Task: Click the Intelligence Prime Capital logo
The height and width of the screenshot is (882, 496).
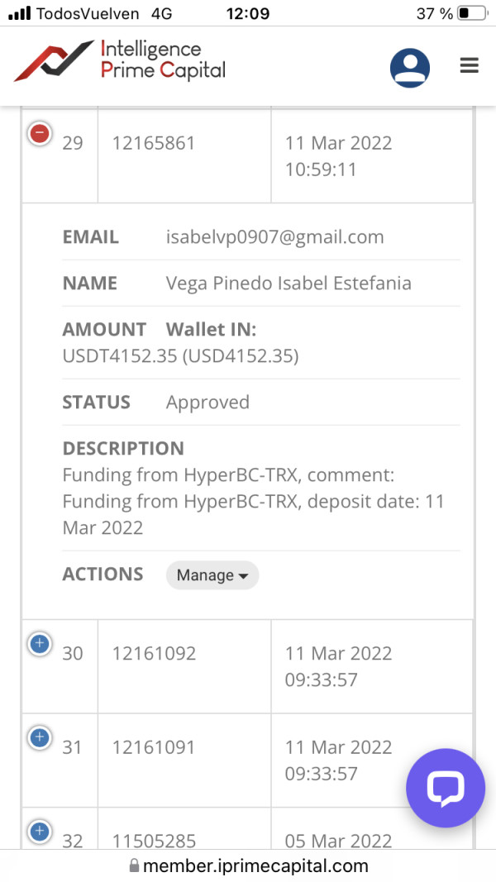Action: pyautogui.click(x=120, y=61)
